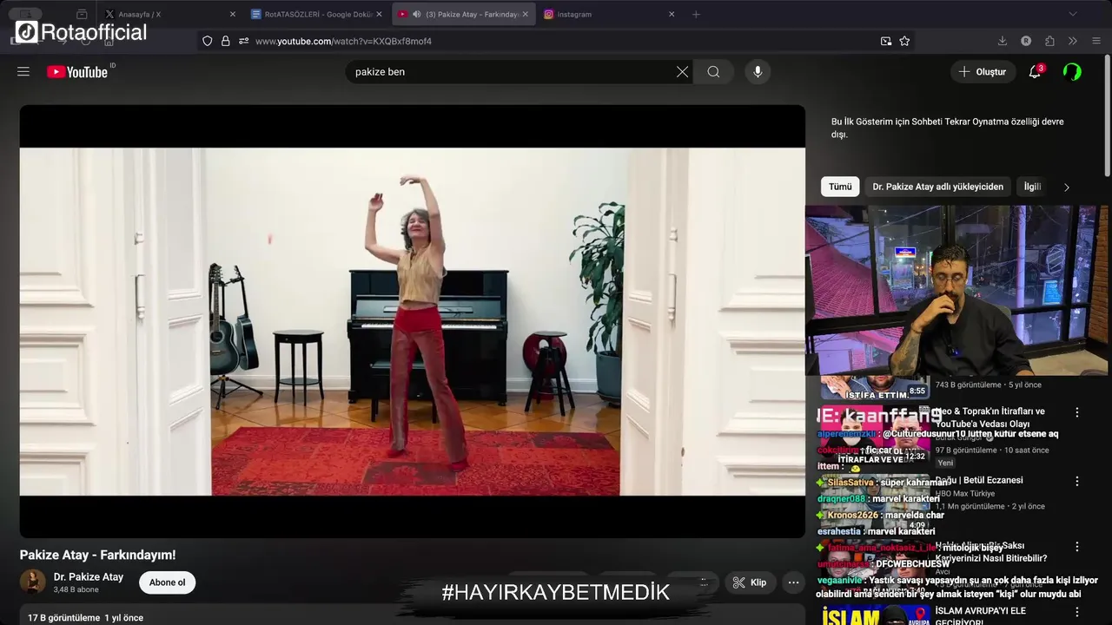Image resolution: width=1112 pixels, height=625 pixels.
Task: Open the browser application menu
Action: [x=1095, y=41]
